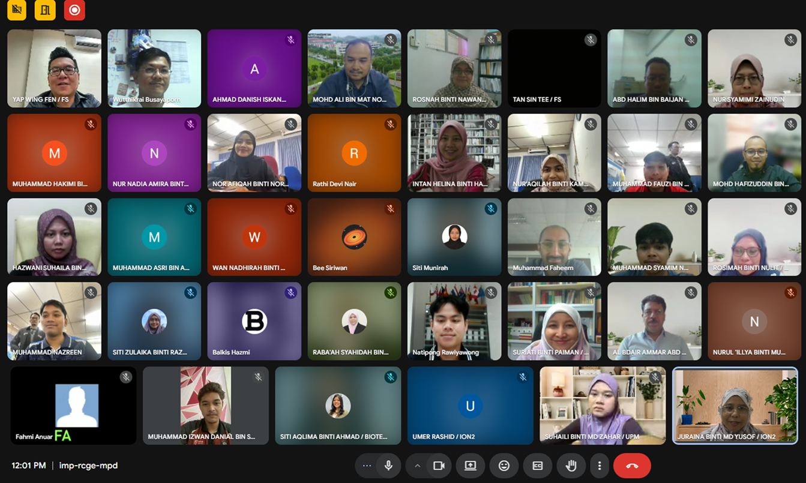Select JURAINA BINTI MD YUSOF highlighted tile

coord(735,406)
